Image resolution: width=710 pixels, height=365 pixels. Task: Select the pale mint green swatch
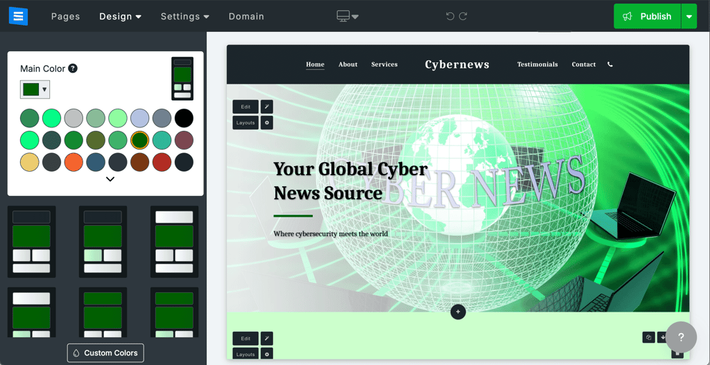[118, 118]
